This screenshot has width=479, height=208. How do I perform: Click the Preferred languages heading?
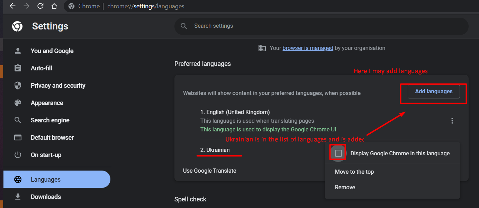coord(202,64)
